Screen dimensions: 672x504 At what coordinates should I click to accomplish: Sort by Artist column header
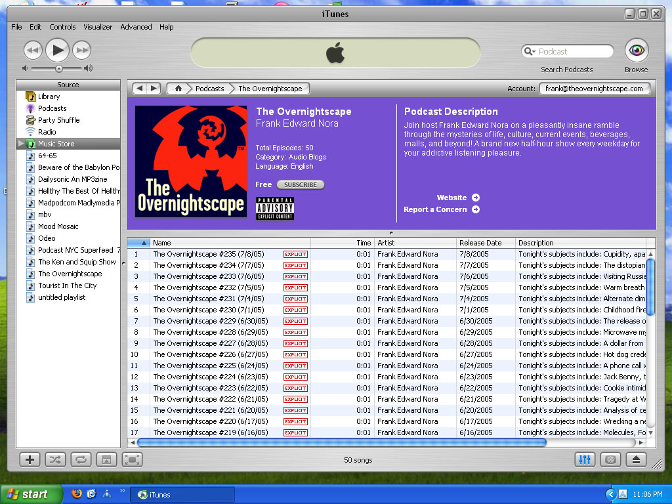(415, 243)
